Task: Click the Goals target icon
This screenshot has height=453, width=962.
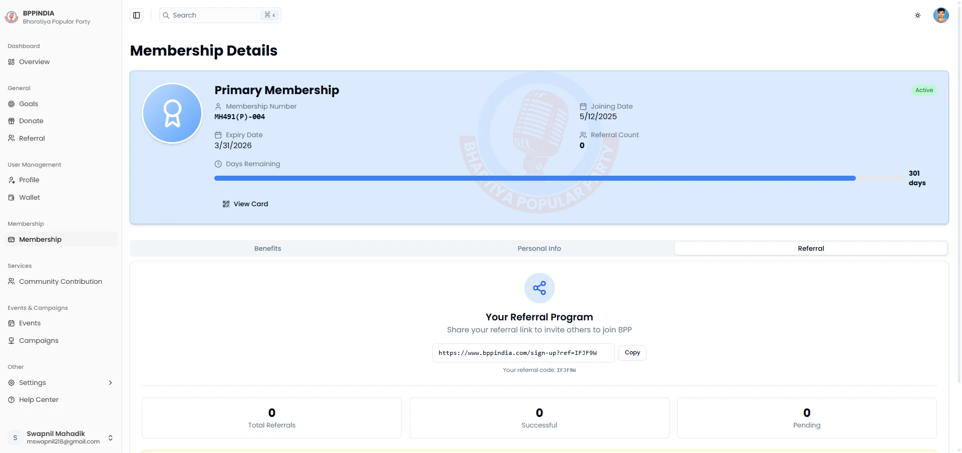Action: click(x=12, y=104)
